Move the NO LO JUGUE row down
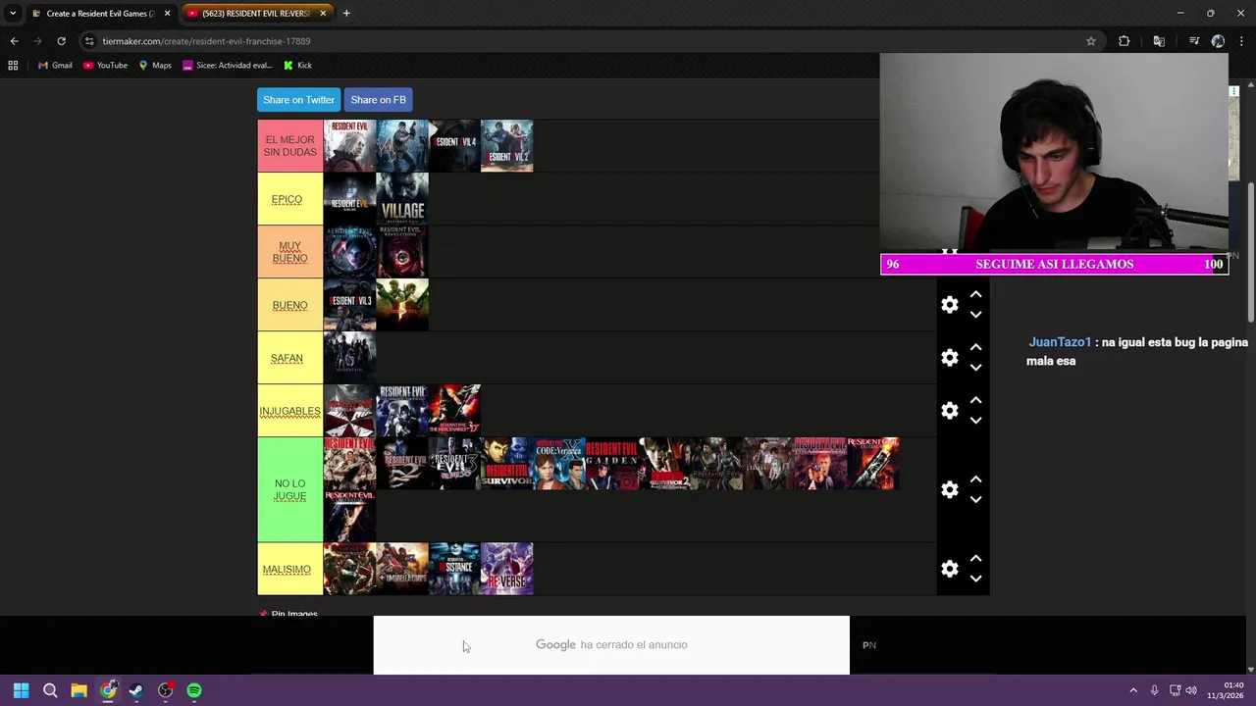 975,499
